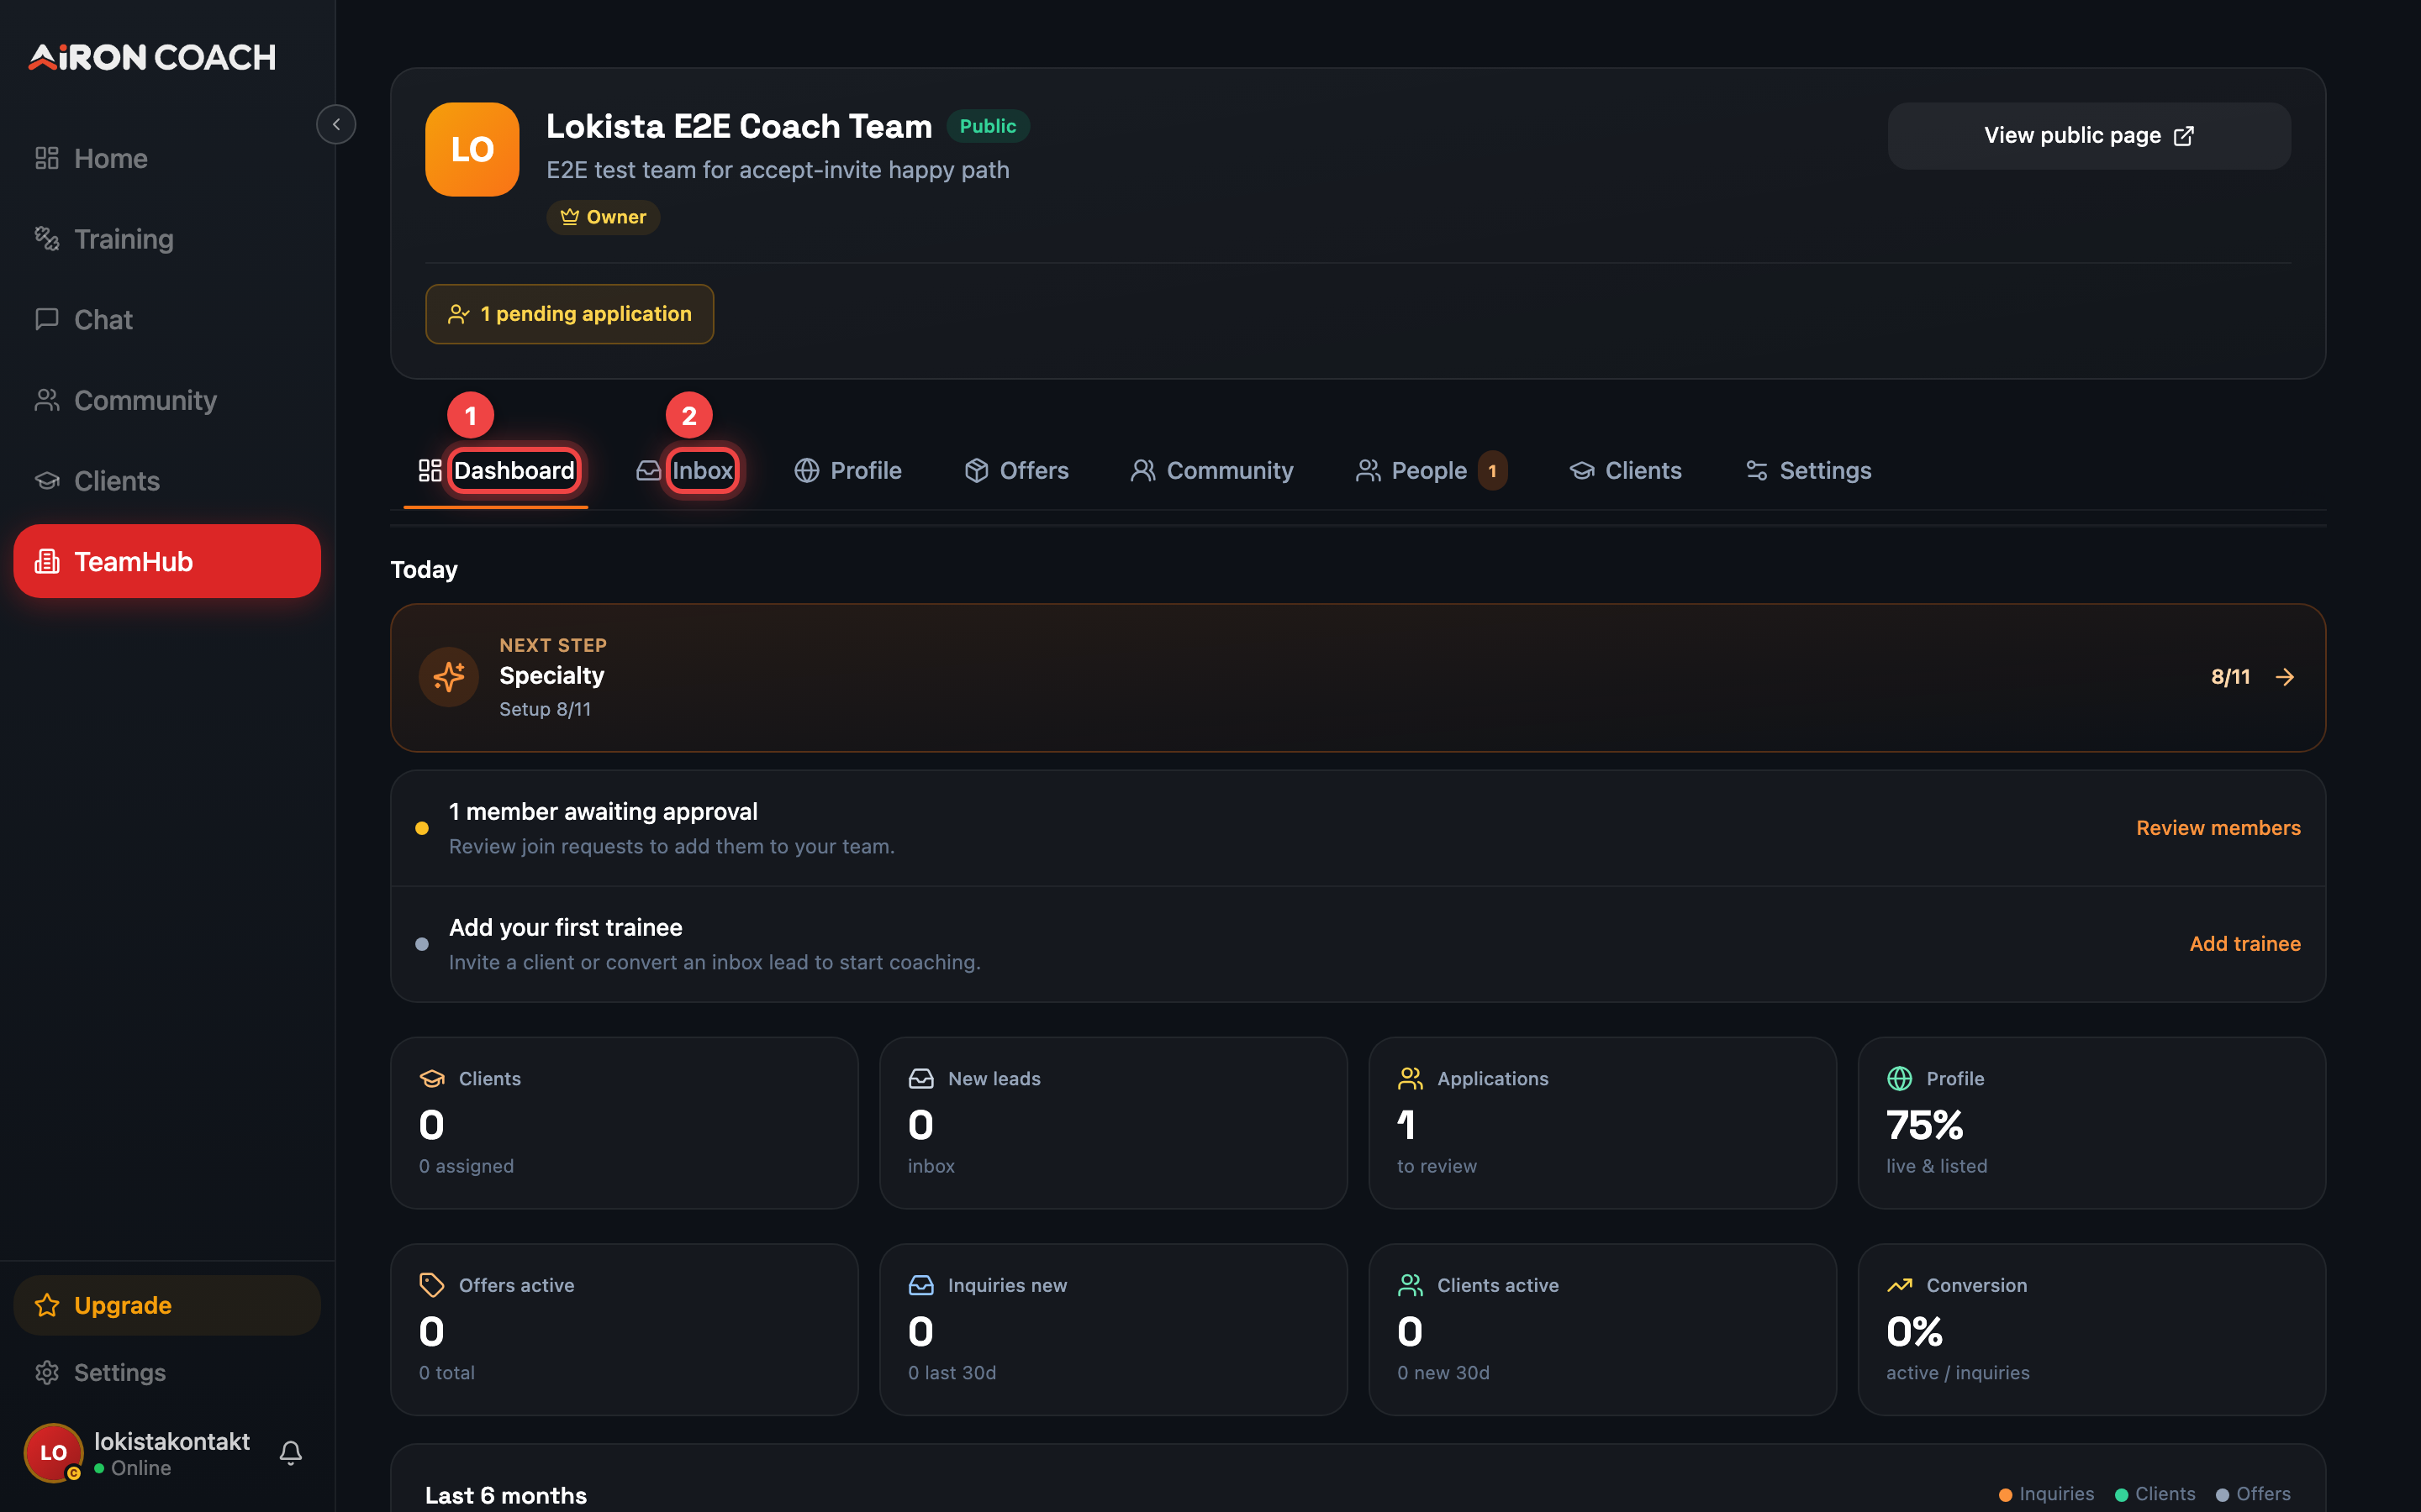Click the Settings tab sliders icon
This screenshot has width=2421, height=1512.
tap(1757, 470)
